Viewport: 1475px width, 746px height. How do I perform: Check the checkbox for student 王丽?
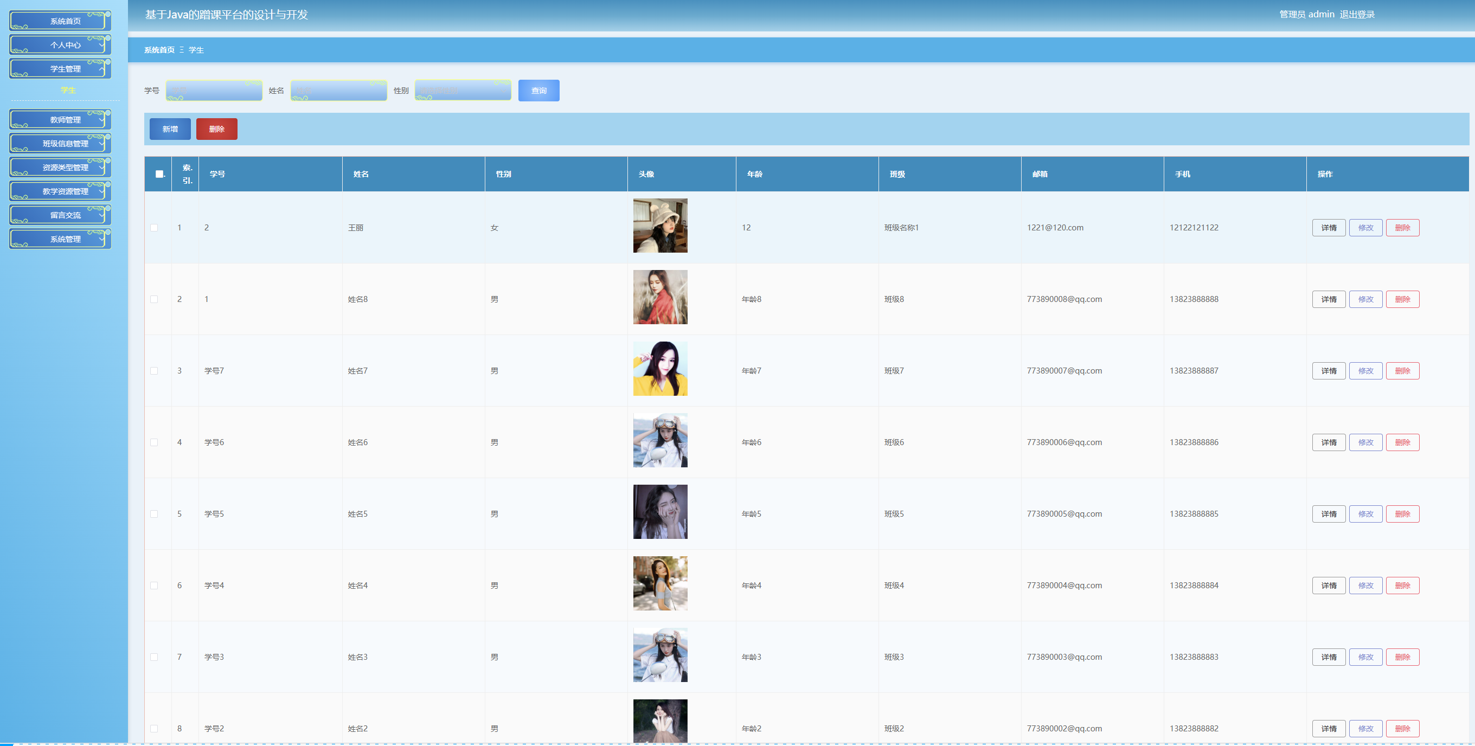click(154, 228)
